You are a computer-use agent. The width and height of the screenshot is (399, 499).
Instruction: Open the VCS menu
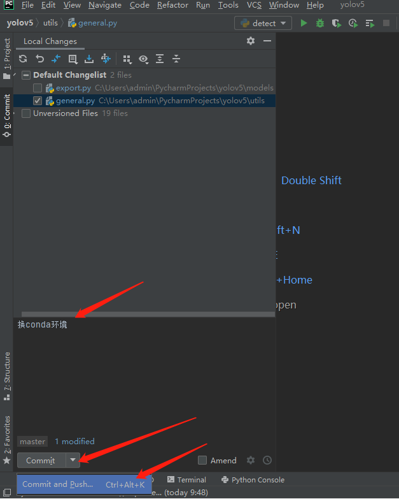point(254,5)
